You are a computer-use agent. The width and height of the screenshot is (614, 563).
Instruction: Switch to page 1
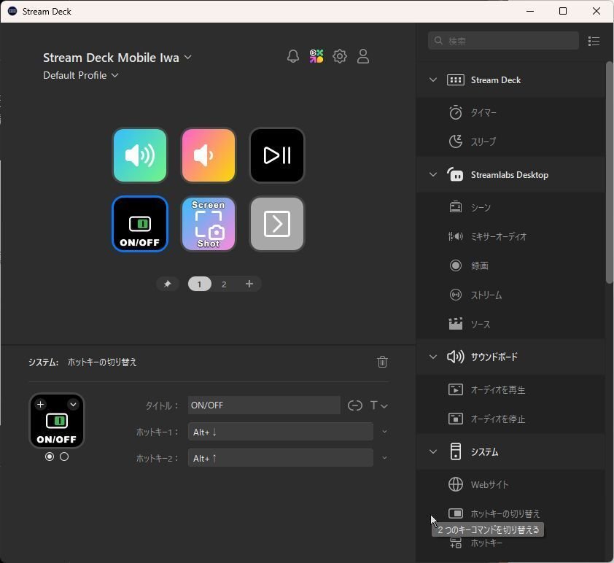click(x=199, y=284)
